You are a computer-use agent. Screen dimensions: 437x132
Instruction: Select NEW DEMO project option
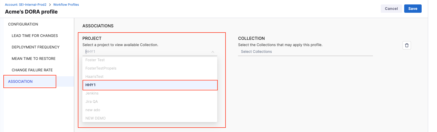[x=95, y=118]
